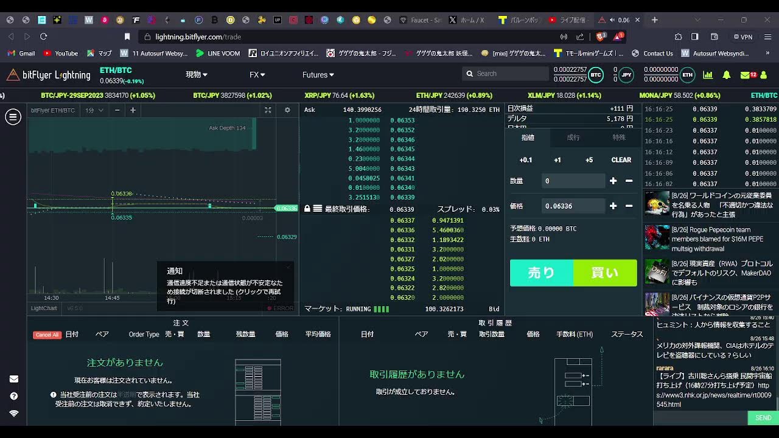Image resolution: width=779 pixels, height=438 pixels.
Task: Click the ETH balance coin icon
Action: (x=687, y=75)
